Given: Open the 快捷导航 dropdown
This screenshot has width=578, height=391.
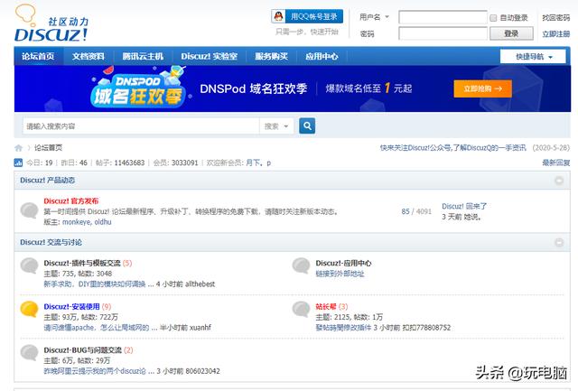Looking at the screenshot, I should tap(533, 57).
